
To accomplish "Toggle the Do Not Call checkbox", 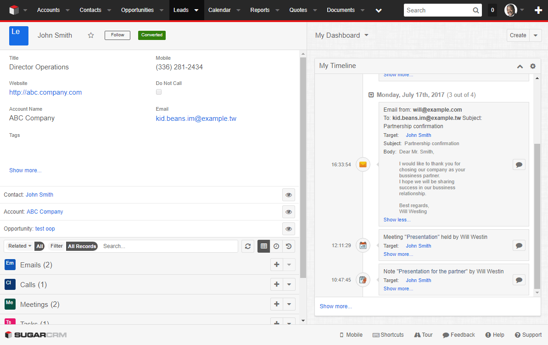I will (x=159, y=92).
